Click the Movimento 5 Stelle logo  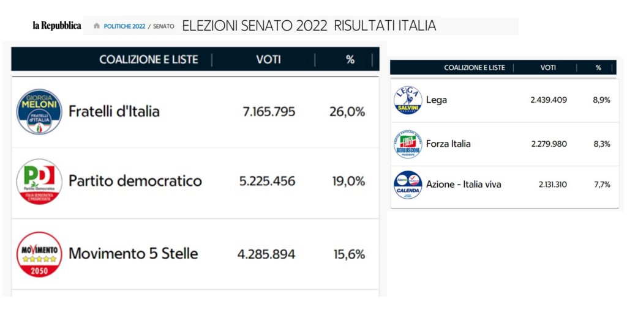39,254
